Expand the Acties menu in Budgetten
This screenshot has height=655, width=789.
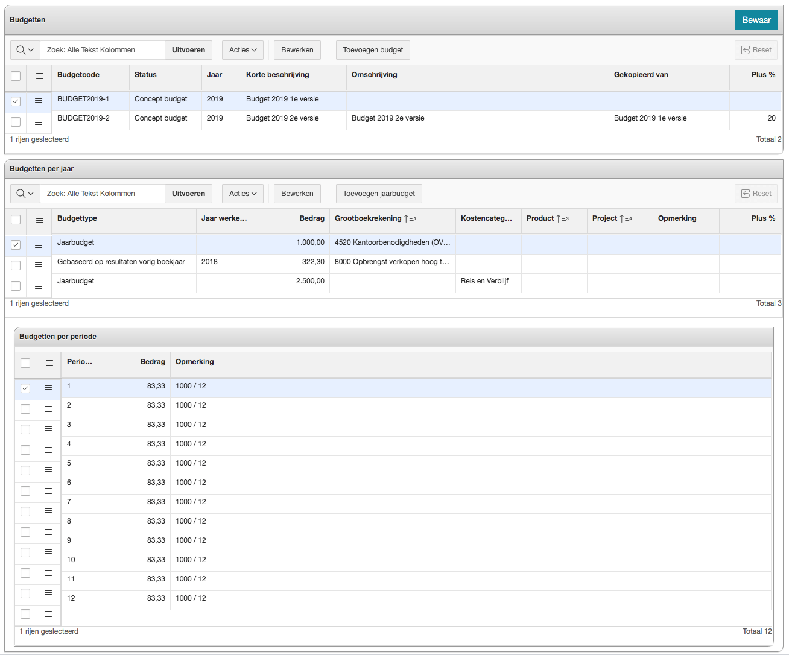click(243, 50)
